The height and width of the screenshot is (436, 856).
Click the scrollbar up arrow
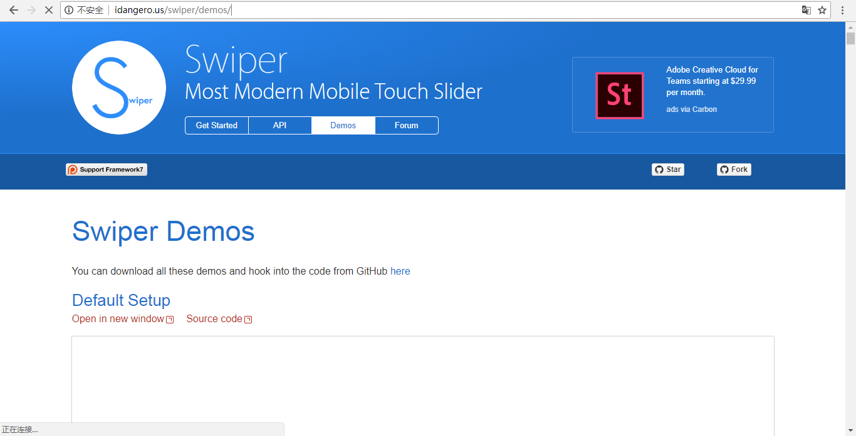850,26
